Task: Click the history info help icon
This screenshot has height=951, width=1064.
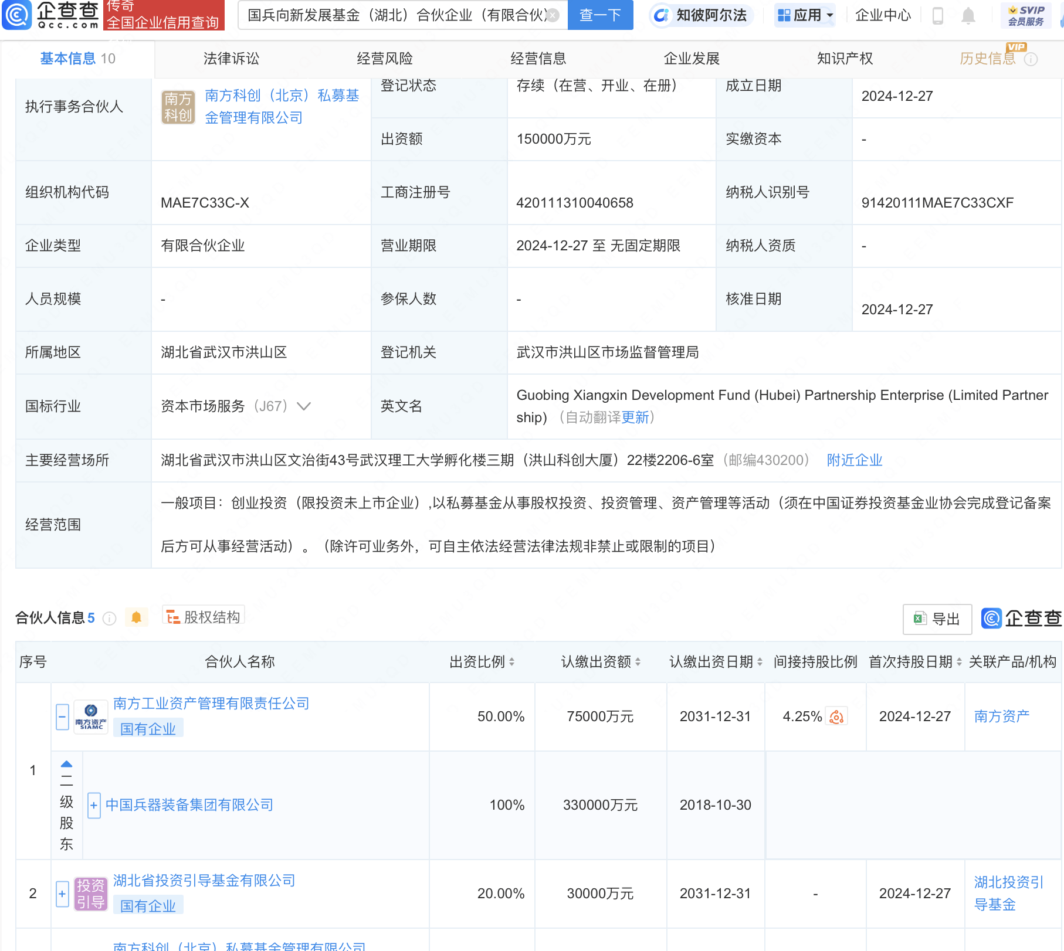Action: coord(1031,59)
